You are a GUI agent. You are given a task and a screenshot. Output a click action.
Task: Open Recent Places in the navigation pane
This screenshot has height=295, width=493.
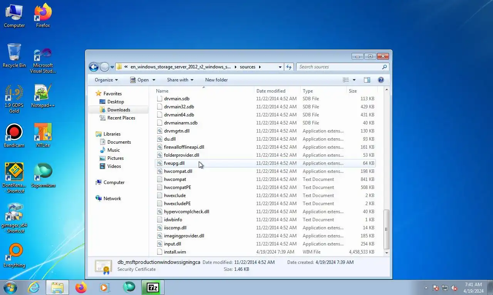pyautogui.click(x=121, y=118)
